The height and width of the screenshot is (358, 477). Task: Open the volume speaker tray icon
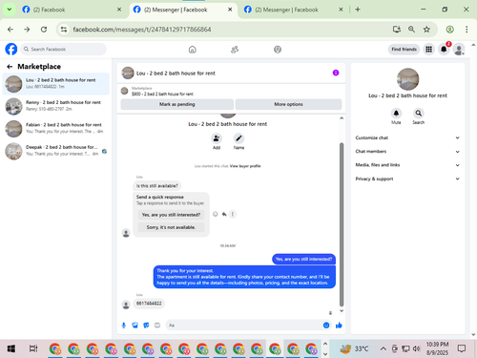[x=416, y=348]
